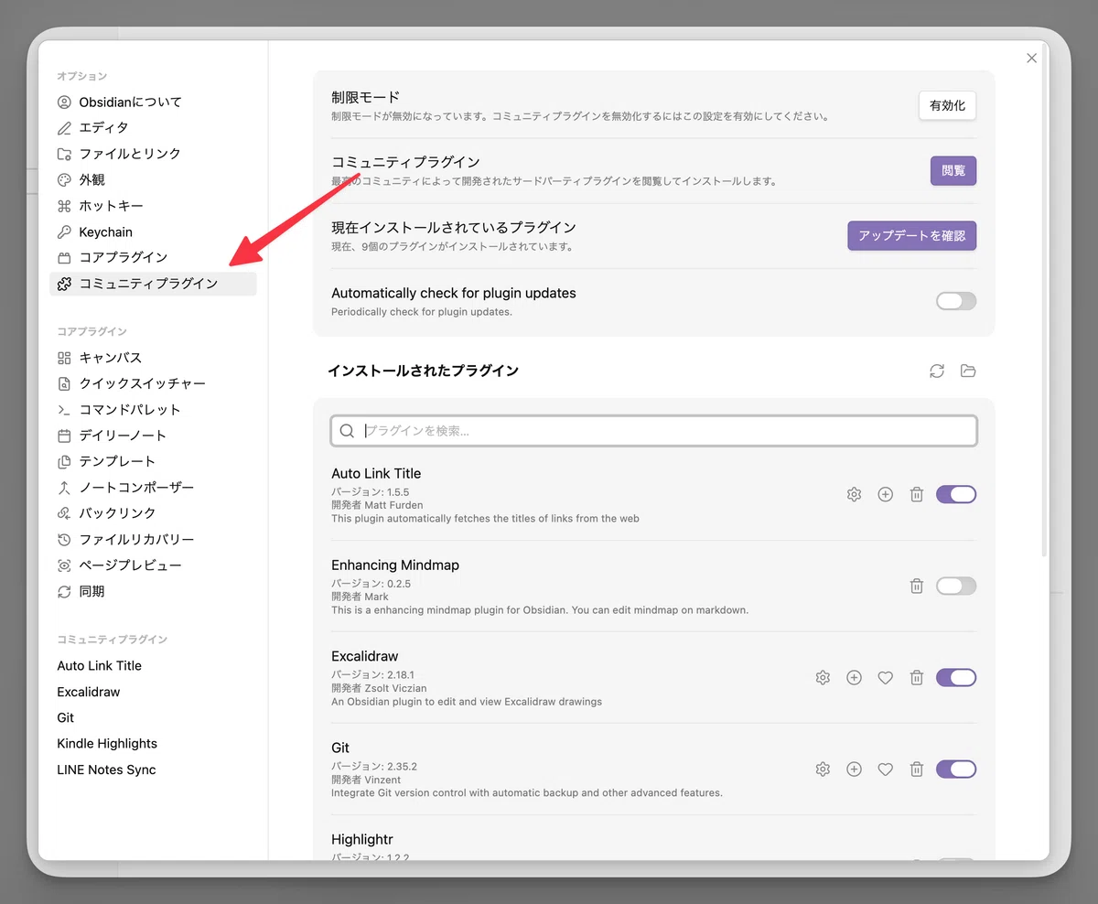This screenshot has width=1098, height=904.
Task: Click the 閲覧 browse button
Action: click(953, 170)
